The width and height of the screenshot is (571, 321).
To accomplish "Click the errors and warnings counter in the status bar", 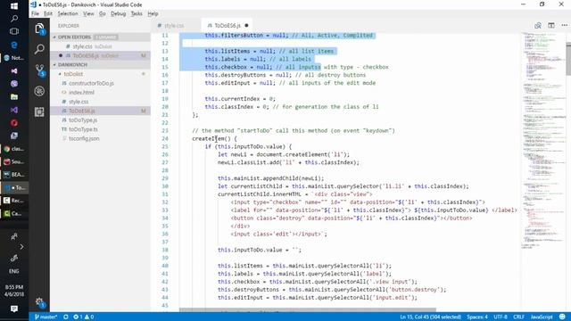I will (83, 317).
